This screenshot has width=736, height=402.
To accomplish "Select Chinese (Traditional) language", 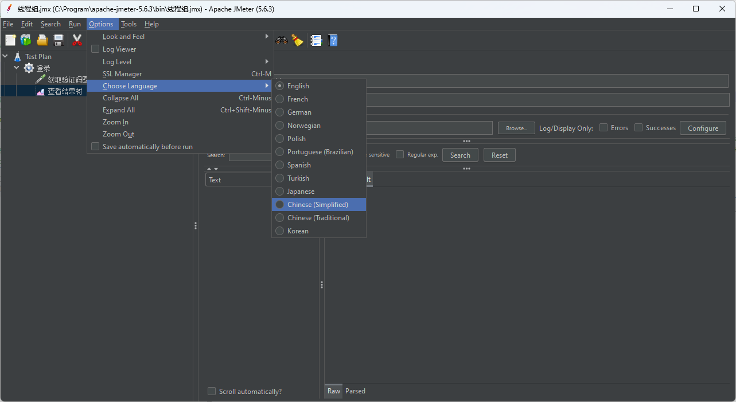I will [319, 217].
